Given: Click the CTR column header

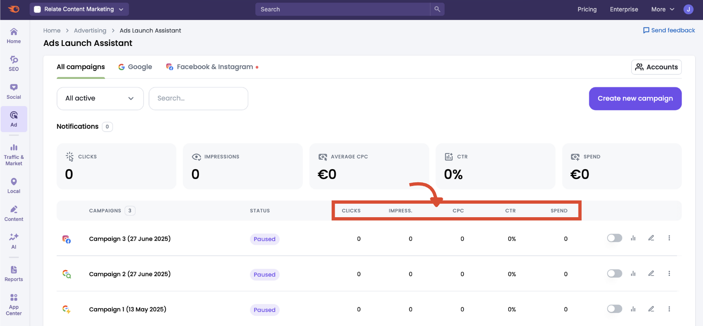Looking at the screenshot, I should pyautogui.click(x=510, y=211).
